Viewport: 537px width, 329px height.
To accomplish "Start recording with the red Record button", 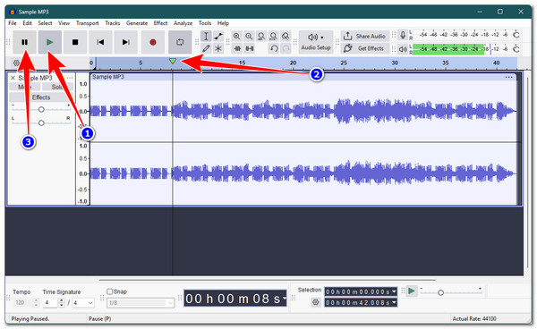I will (x=153, y=42).
